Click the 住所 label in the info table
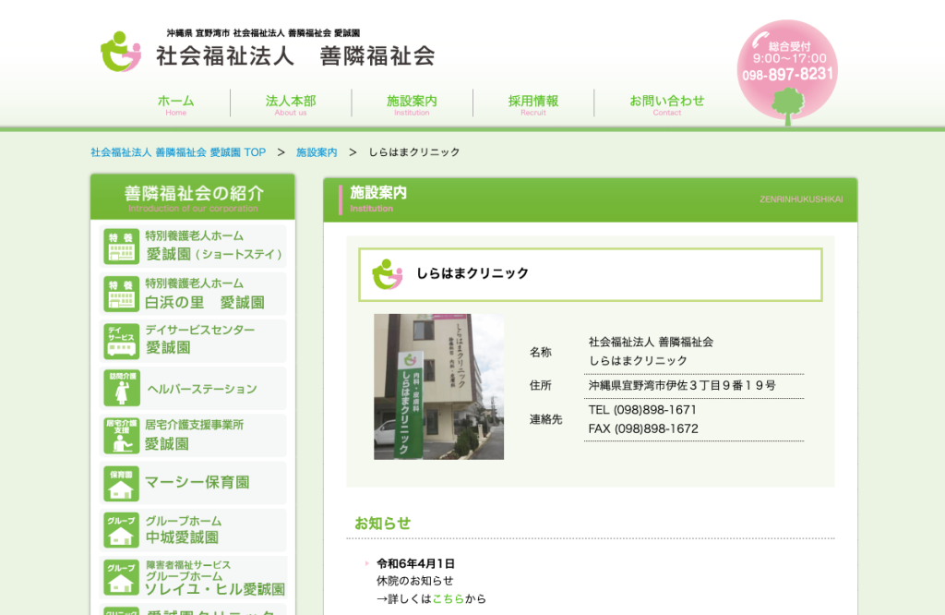Screen dimensions: 945x615 pyautogui.click(x=541, y=385)
